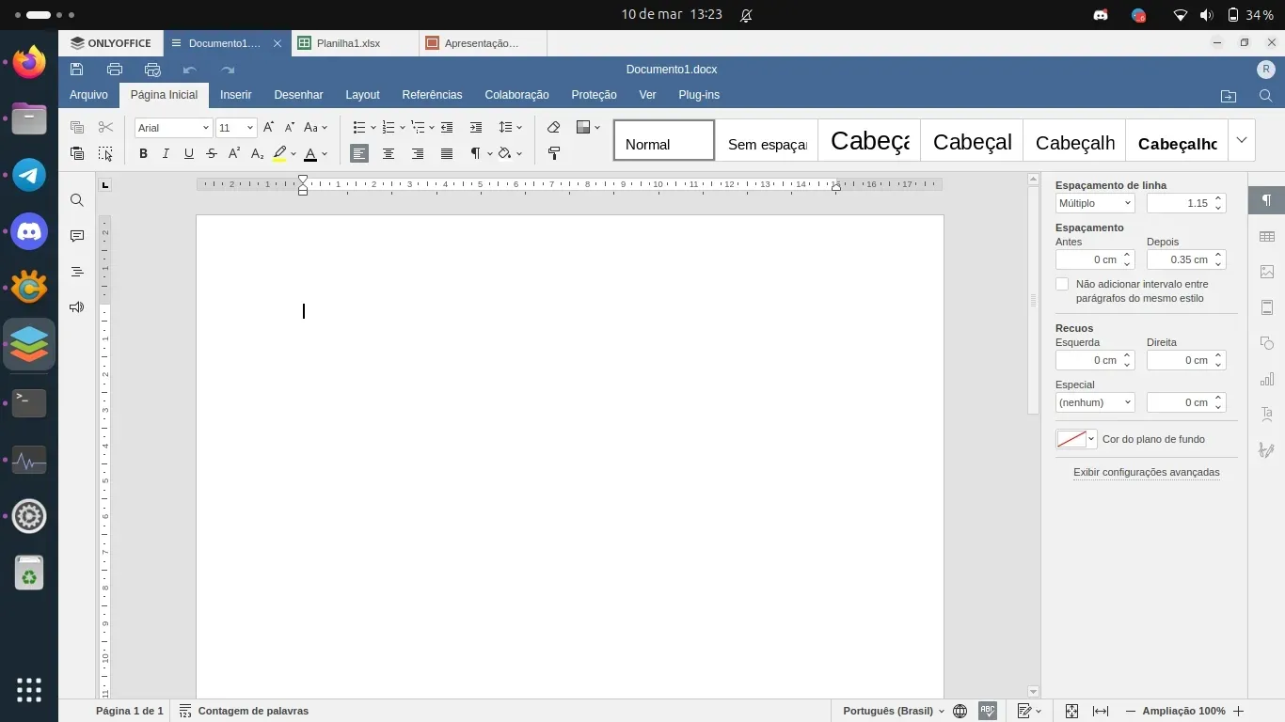Expand the line spacing type Múltiplo dropdown
Viewport: 1285px width, 722px height.
click(x=1095, y=203)
